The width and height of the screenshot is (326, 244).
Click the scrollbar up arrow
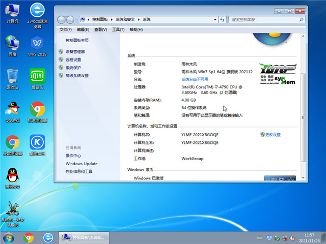coord(303,36)
